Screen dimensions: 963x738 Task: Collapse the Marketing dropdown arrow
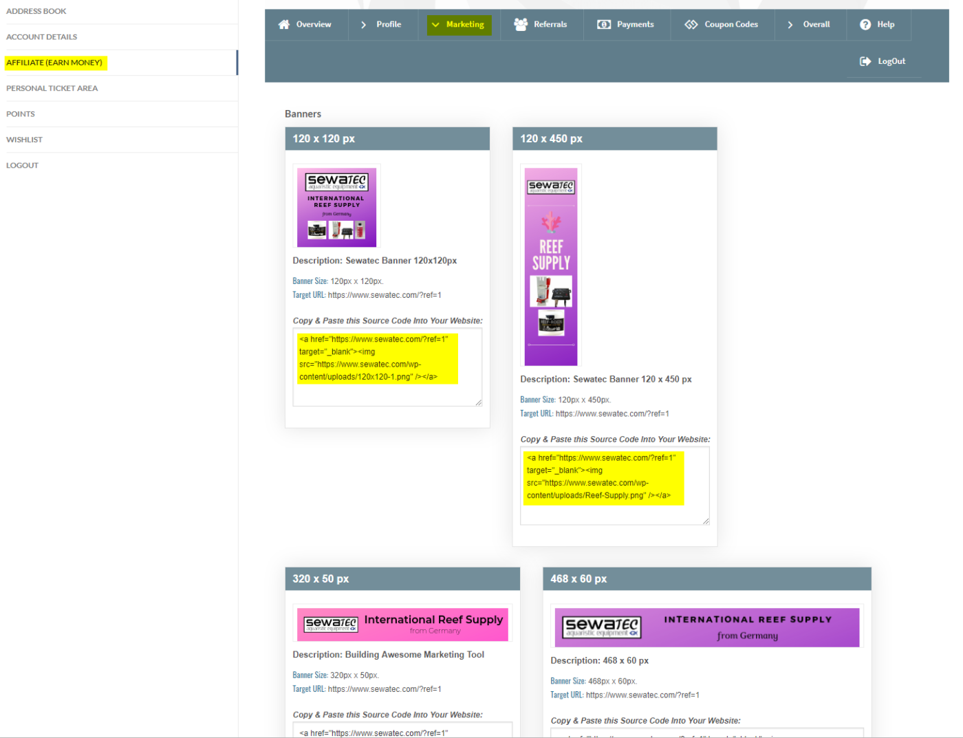click(x=435, y=24)
